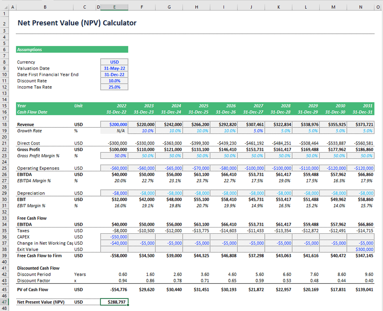Click the Net Present Value (NPV) Calculator title

[77, 23]
